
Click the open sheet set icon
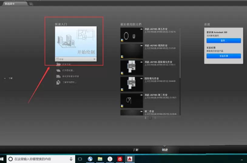coord(59,70)
